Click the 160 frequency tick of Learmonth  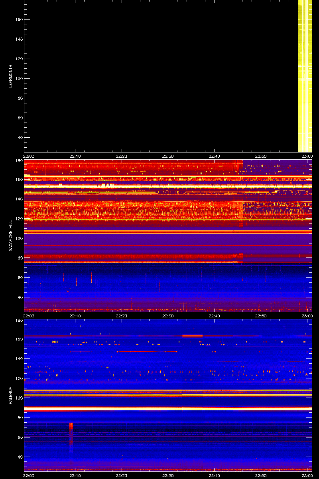click(x=19, y=19)
